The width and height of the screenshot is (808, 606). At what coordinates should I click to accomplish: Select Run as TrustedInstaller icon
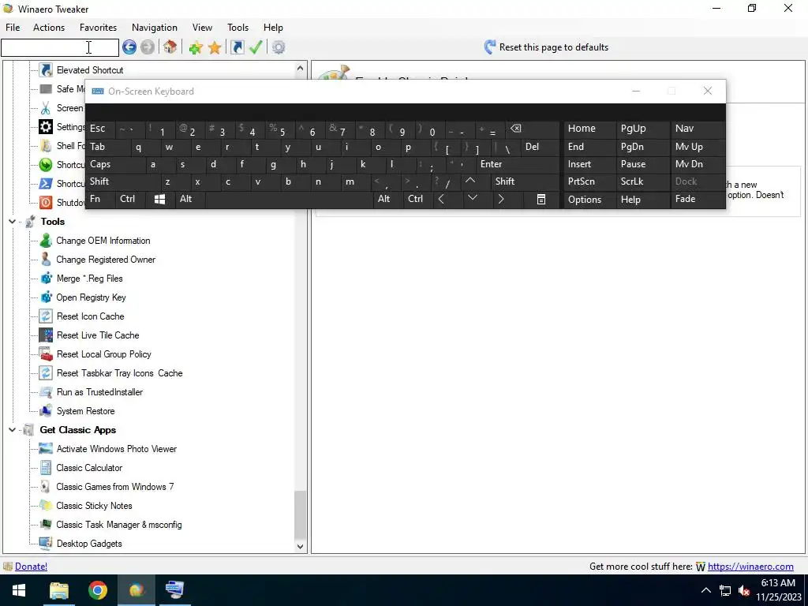click(x=46, y=392)
